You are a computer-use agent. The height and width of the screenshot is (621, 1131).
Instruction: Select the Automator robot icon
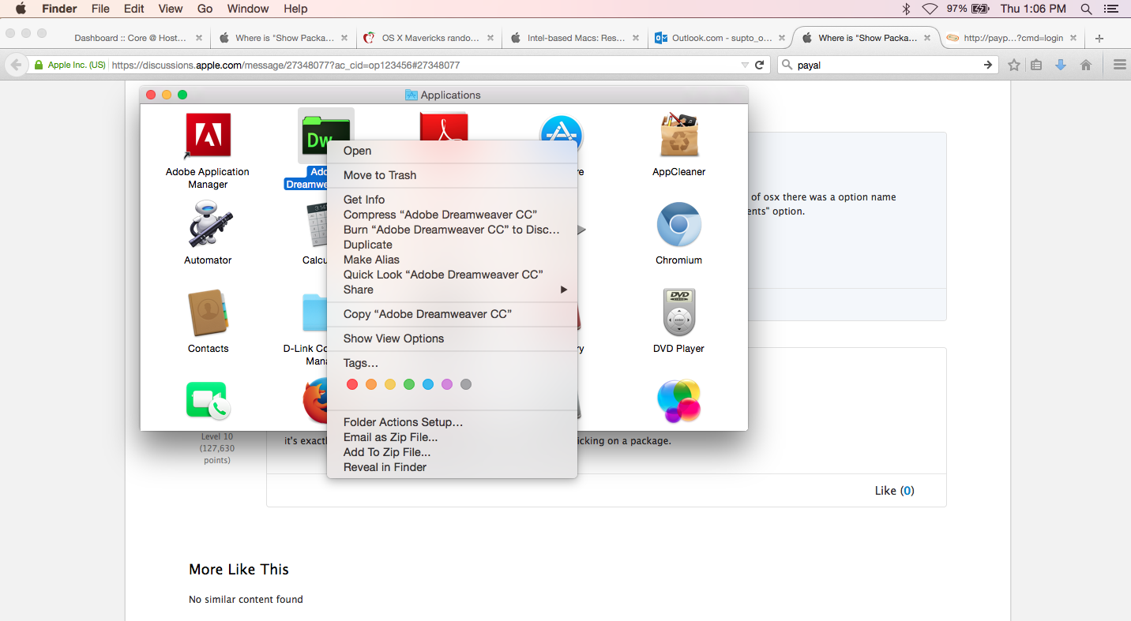(208, 224)
